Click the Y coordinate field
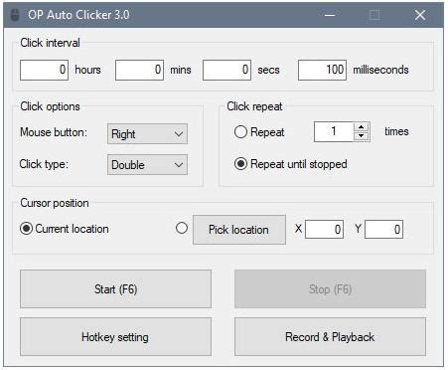 (x=383, y=229)
